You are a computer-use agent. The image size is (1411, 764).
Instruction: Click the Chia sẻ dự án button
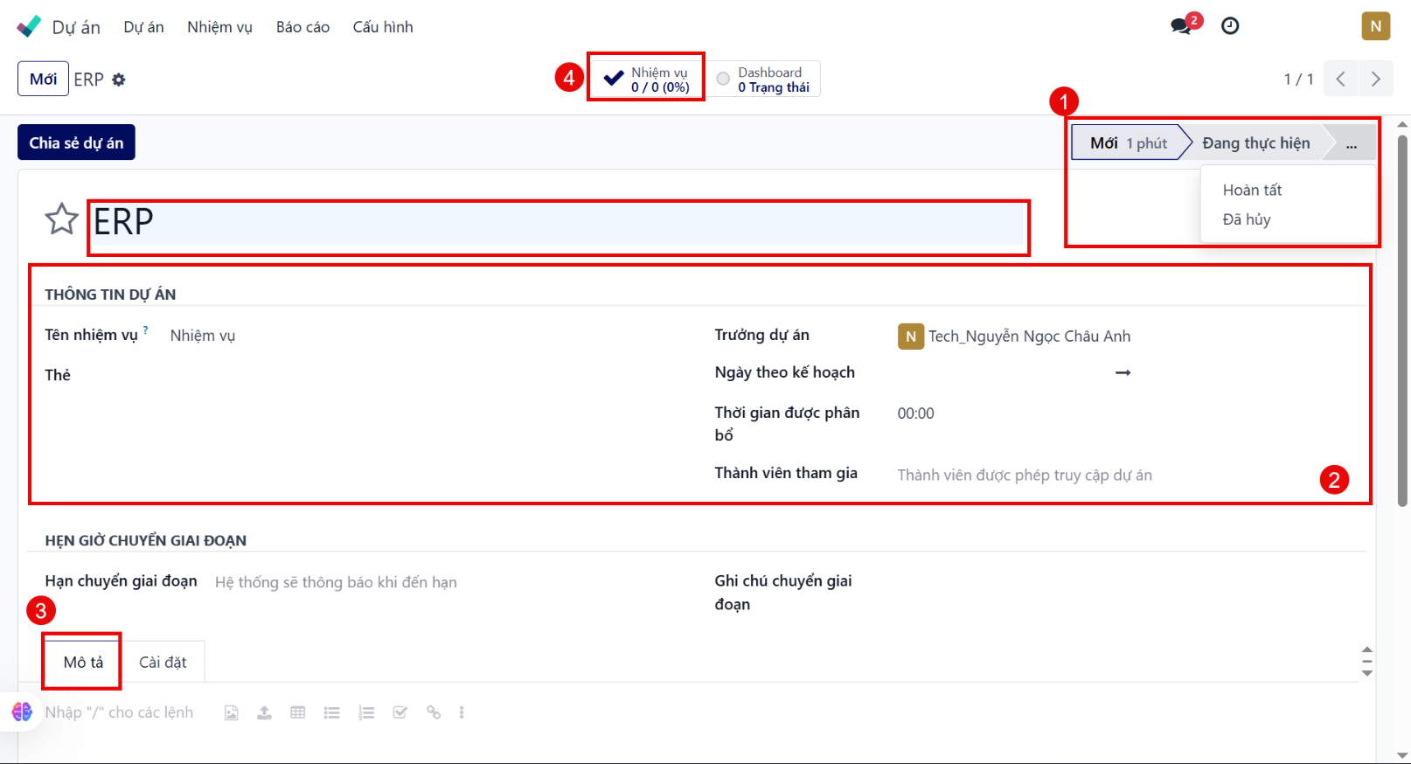[x=76, y=142]
